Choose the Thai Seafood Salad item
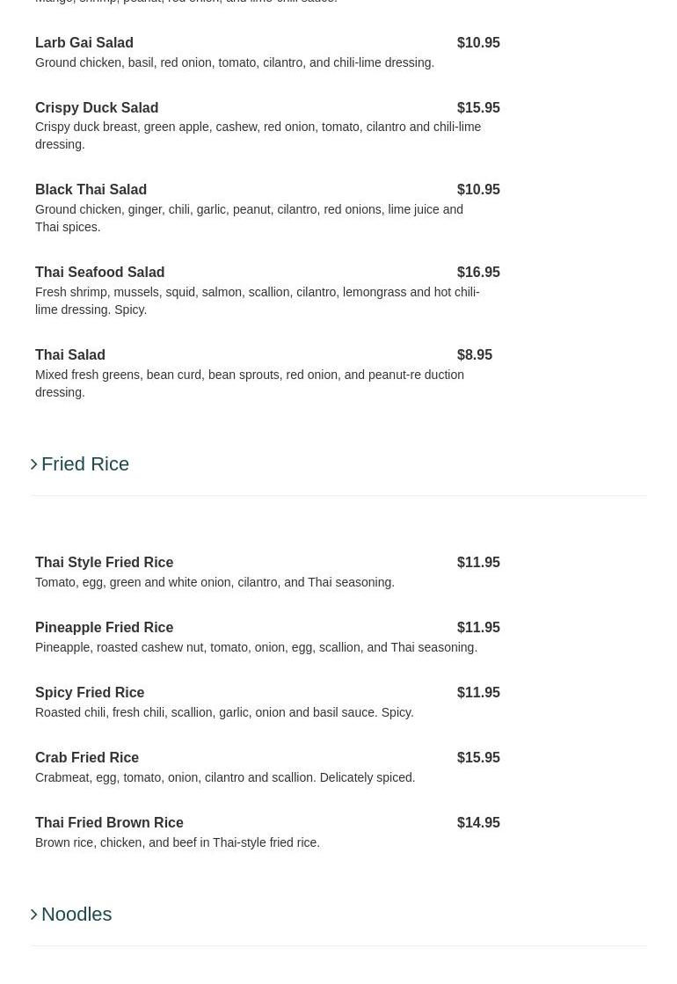The image size is (677, 984). coord(99,273)
